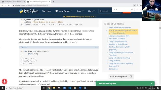
Task: Open Task View on the taskbar
Action: 44,88
